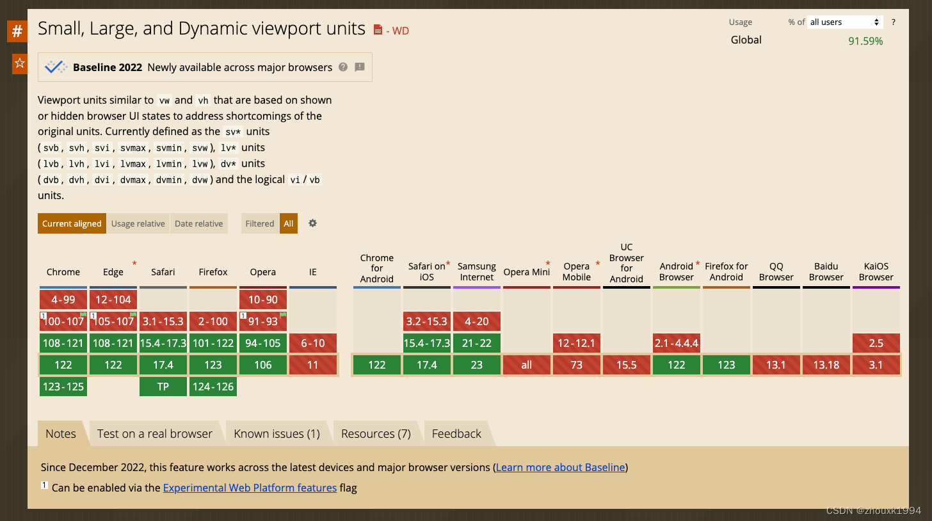Click Safari TP cell
Viewport: 932px width, 521px height.
tap(163, 387)
